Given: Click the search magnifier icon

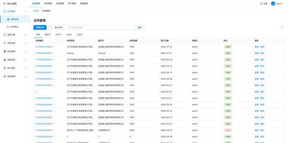Looking at the screenshot, I should point(51,28).
